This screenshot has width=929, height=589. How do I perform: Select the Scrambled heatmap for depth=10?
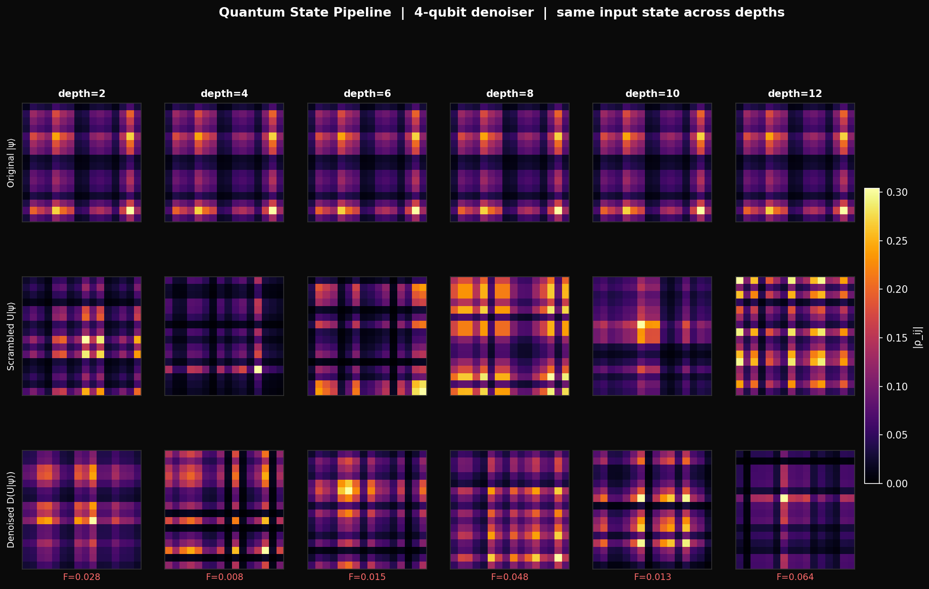tap(652, 336)
